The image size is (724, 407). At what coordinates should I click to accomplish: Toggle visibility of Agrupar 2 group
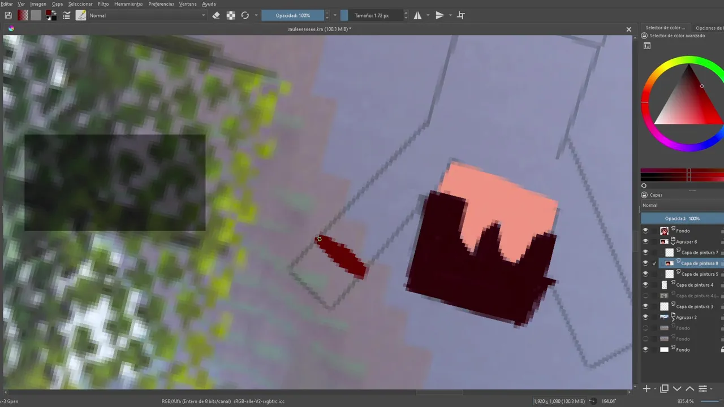tap(645, 317)
